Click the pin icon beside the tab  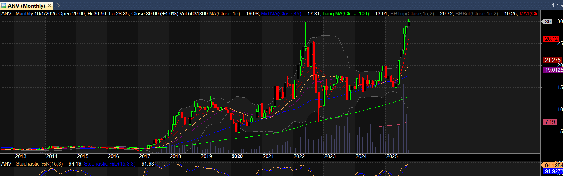pyautogui.click(x=57, y=6)
